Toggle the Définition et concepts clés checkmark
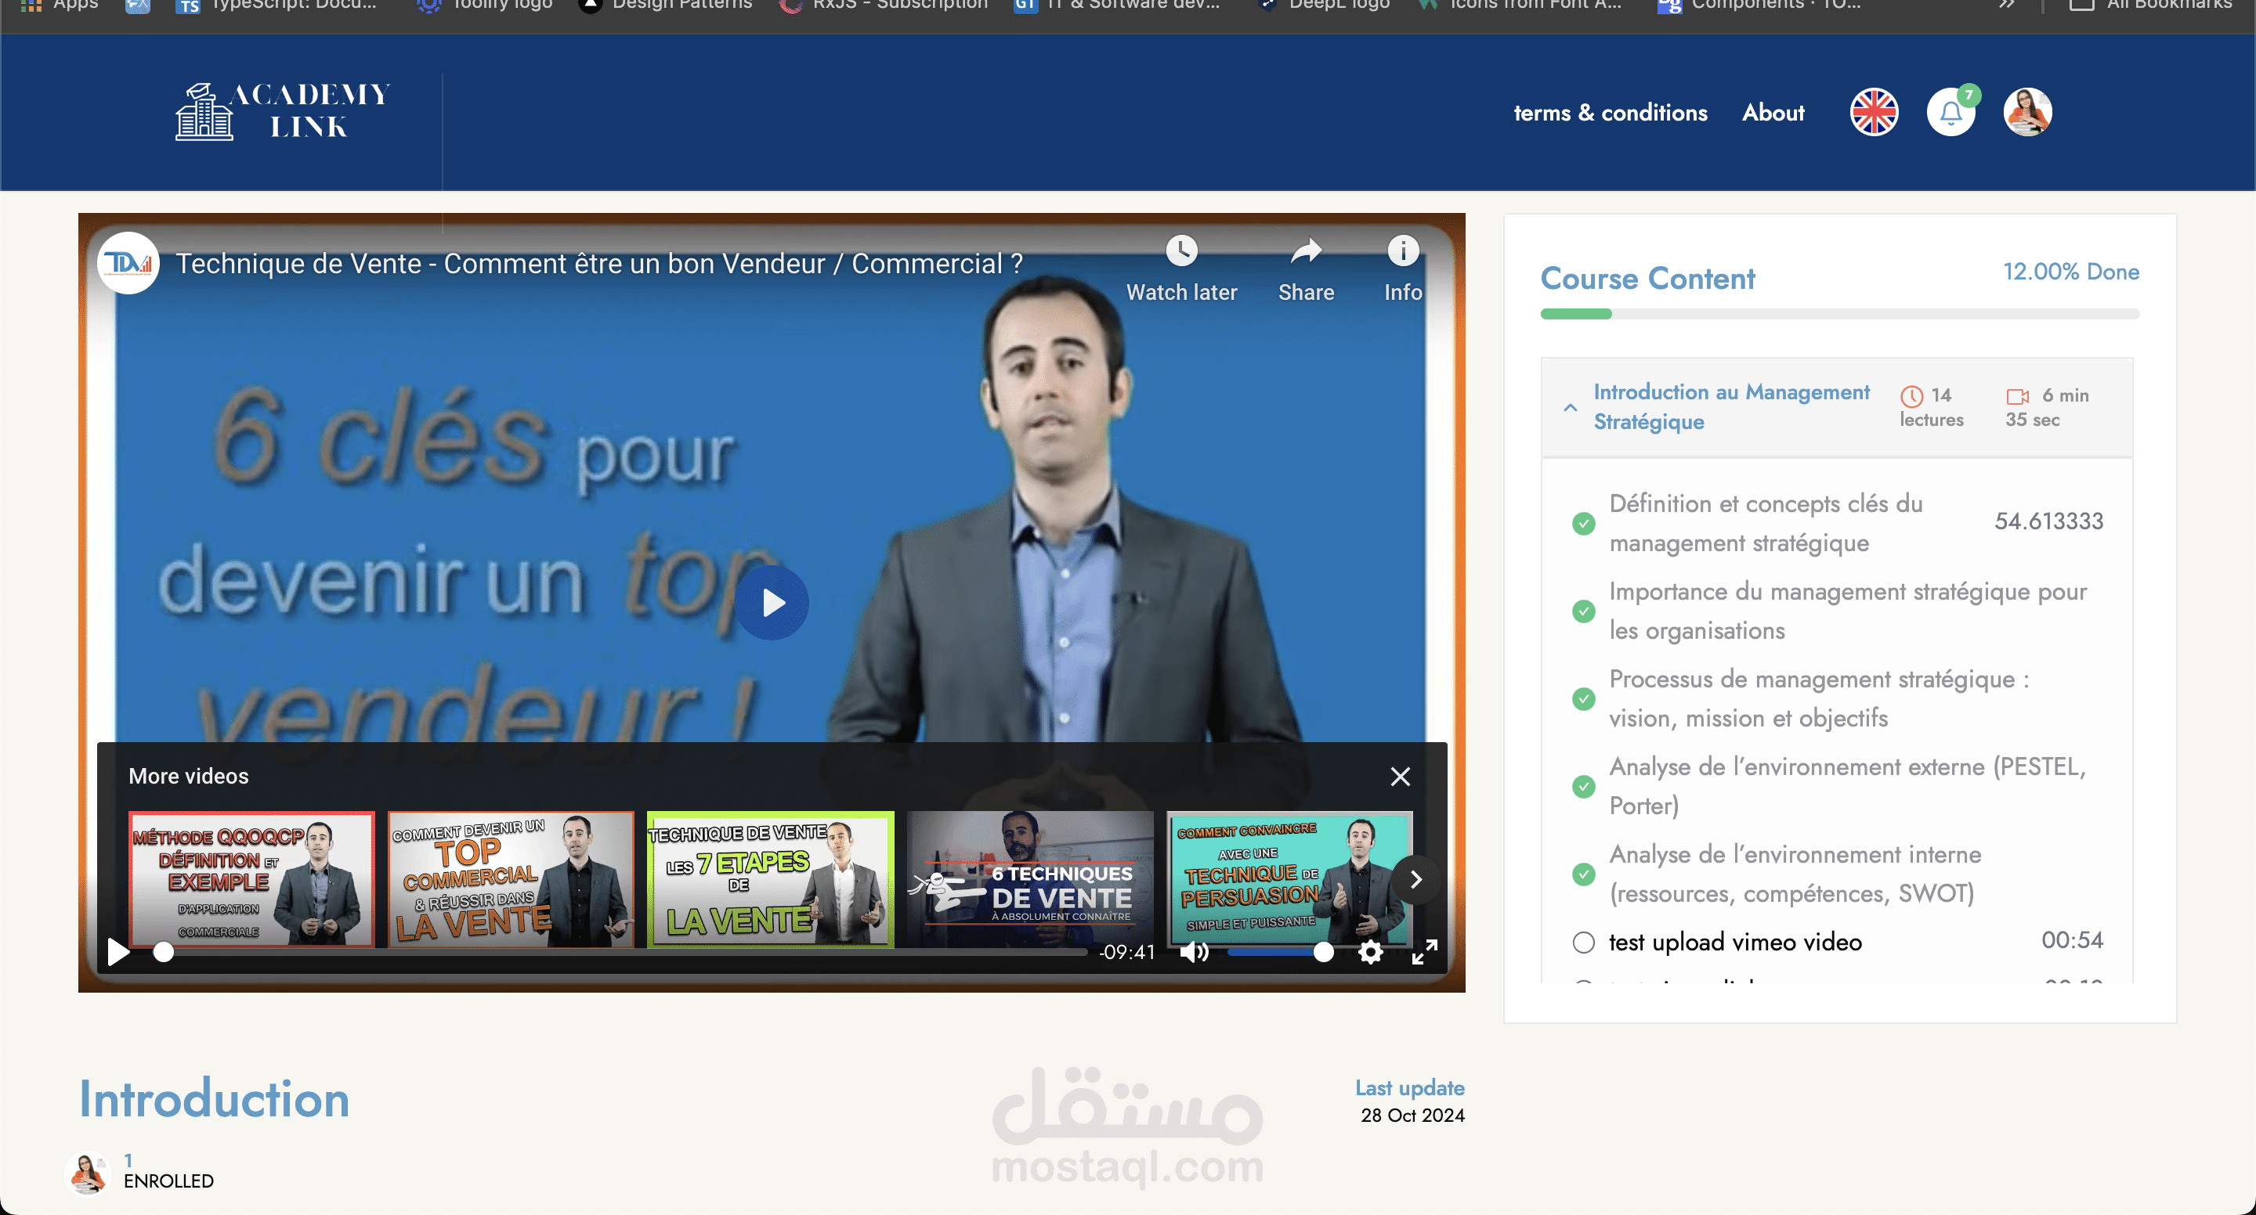Screen dimensions: 2256x1215 pyautogui.click(x=1583, y=524)
